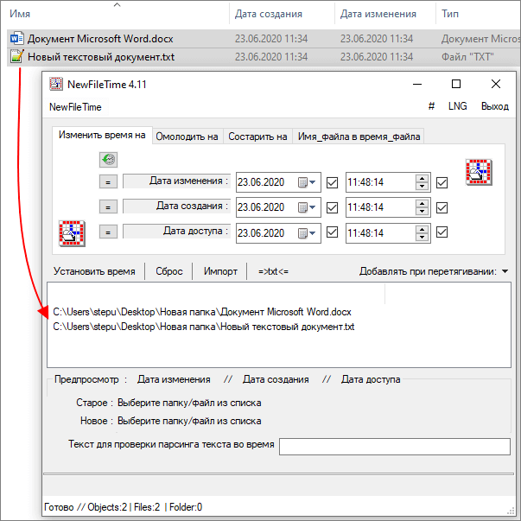Image resolution: width=521 pixels, height=521 pixels.
Task: Click the Дата изменения label button
Action: (177, 181)
